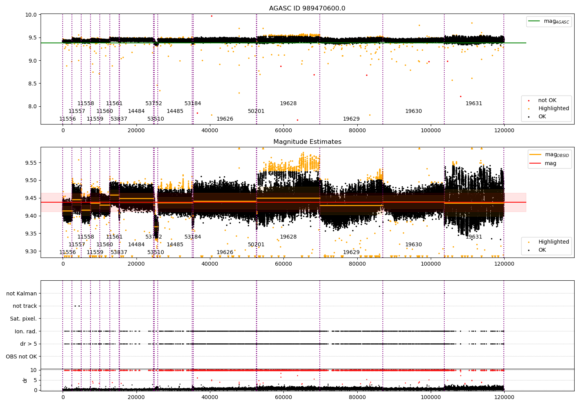
Task: Click OBSID label 11561 in top plot
Action: 114,104
